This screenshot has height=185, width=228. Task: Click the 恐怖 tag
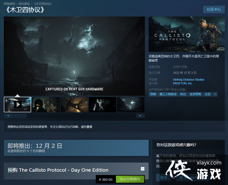point(153,94)
